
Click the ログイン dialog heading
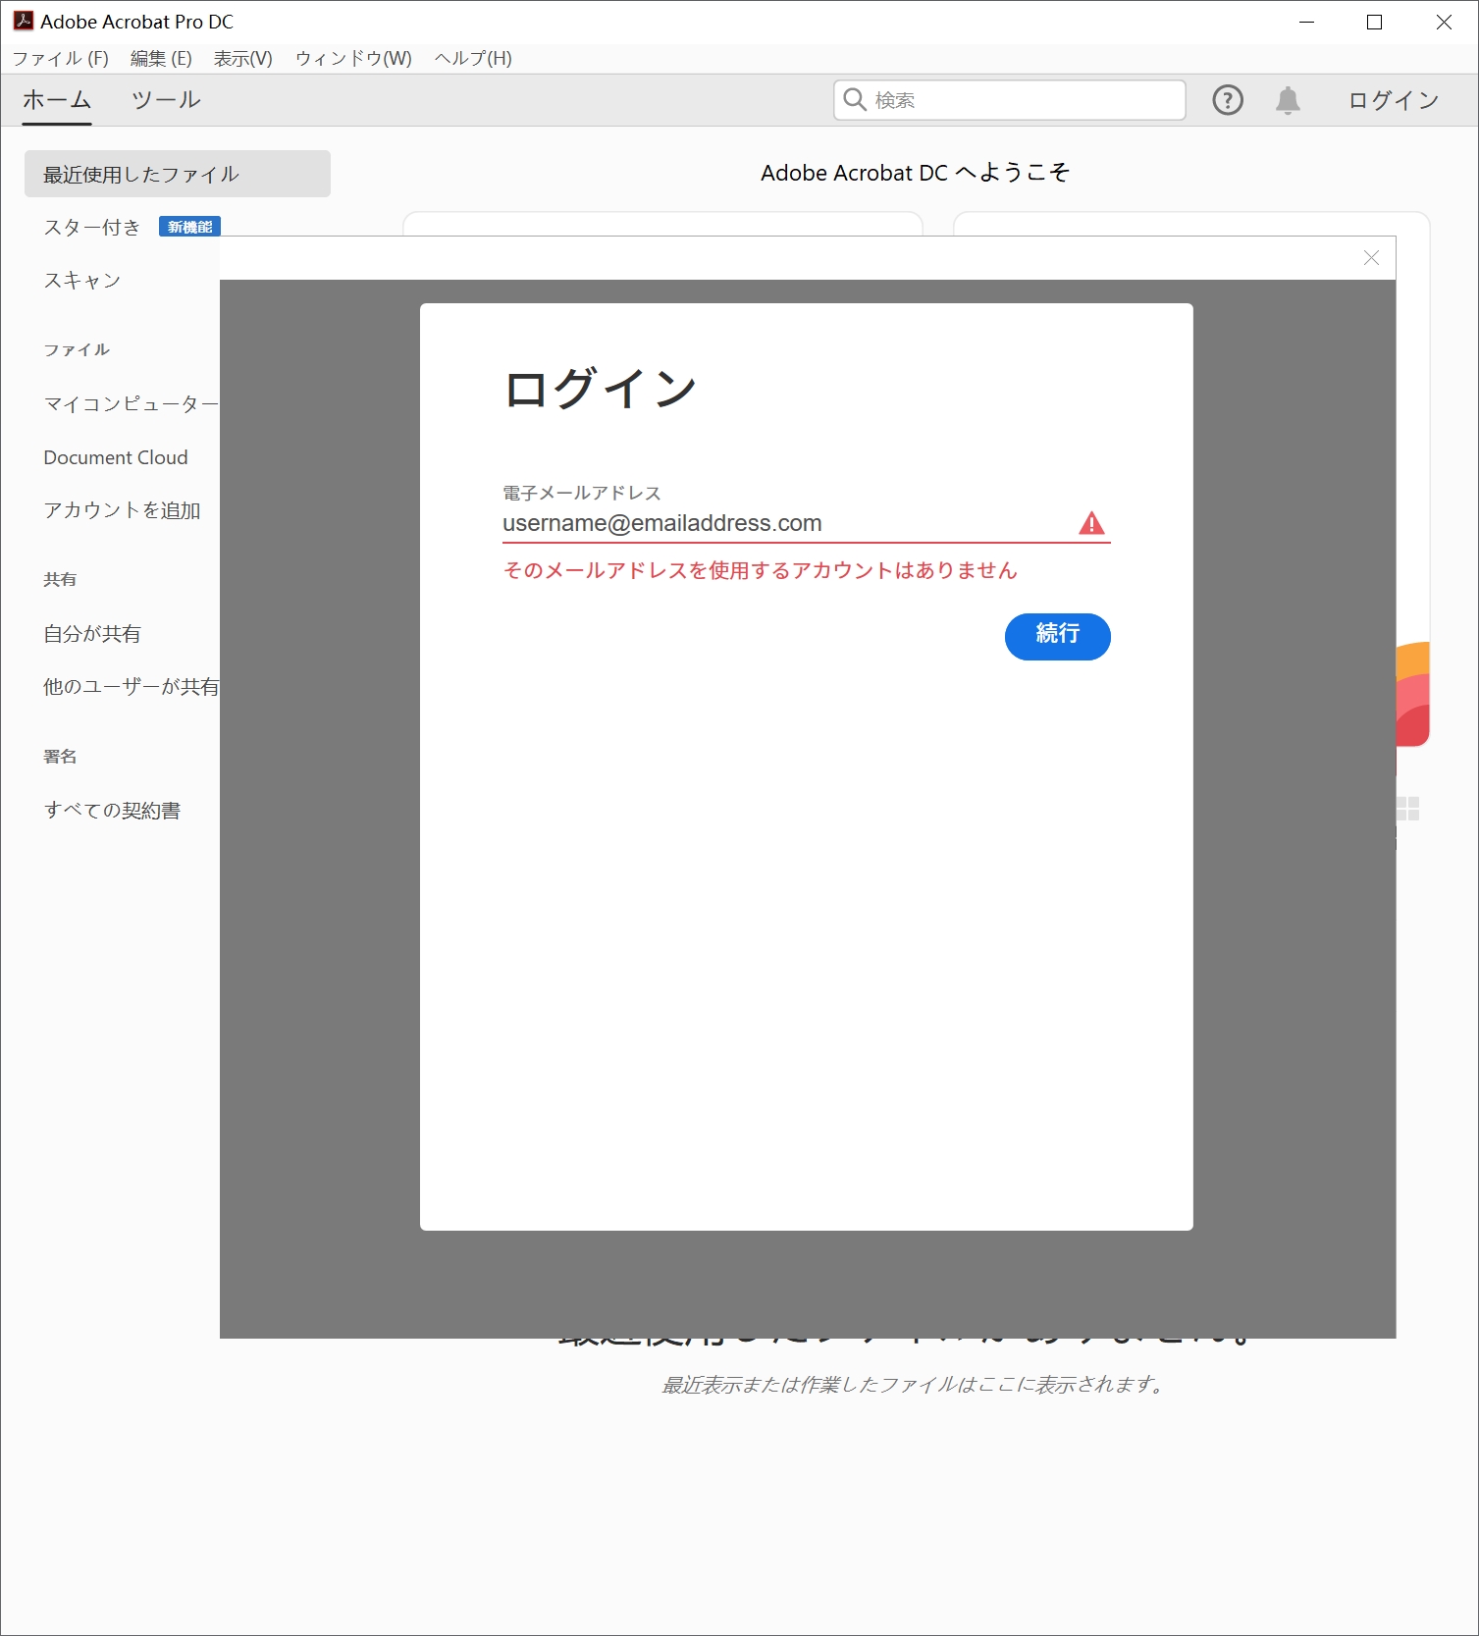click(601, 389)
